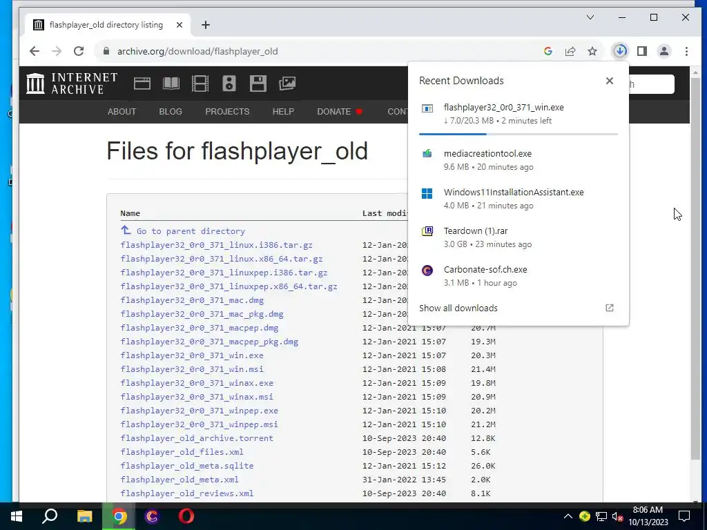
Task: Go back to previous page
Action: (x=35, y=51)
